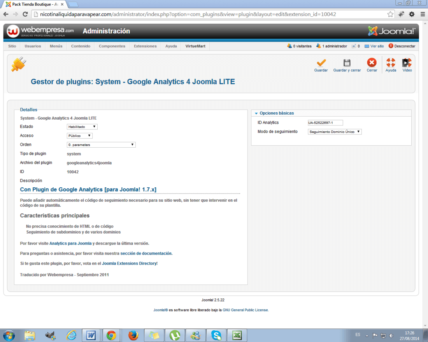Click the Ver sitio monitor icon
428x342 pixels.
(367, 46)
